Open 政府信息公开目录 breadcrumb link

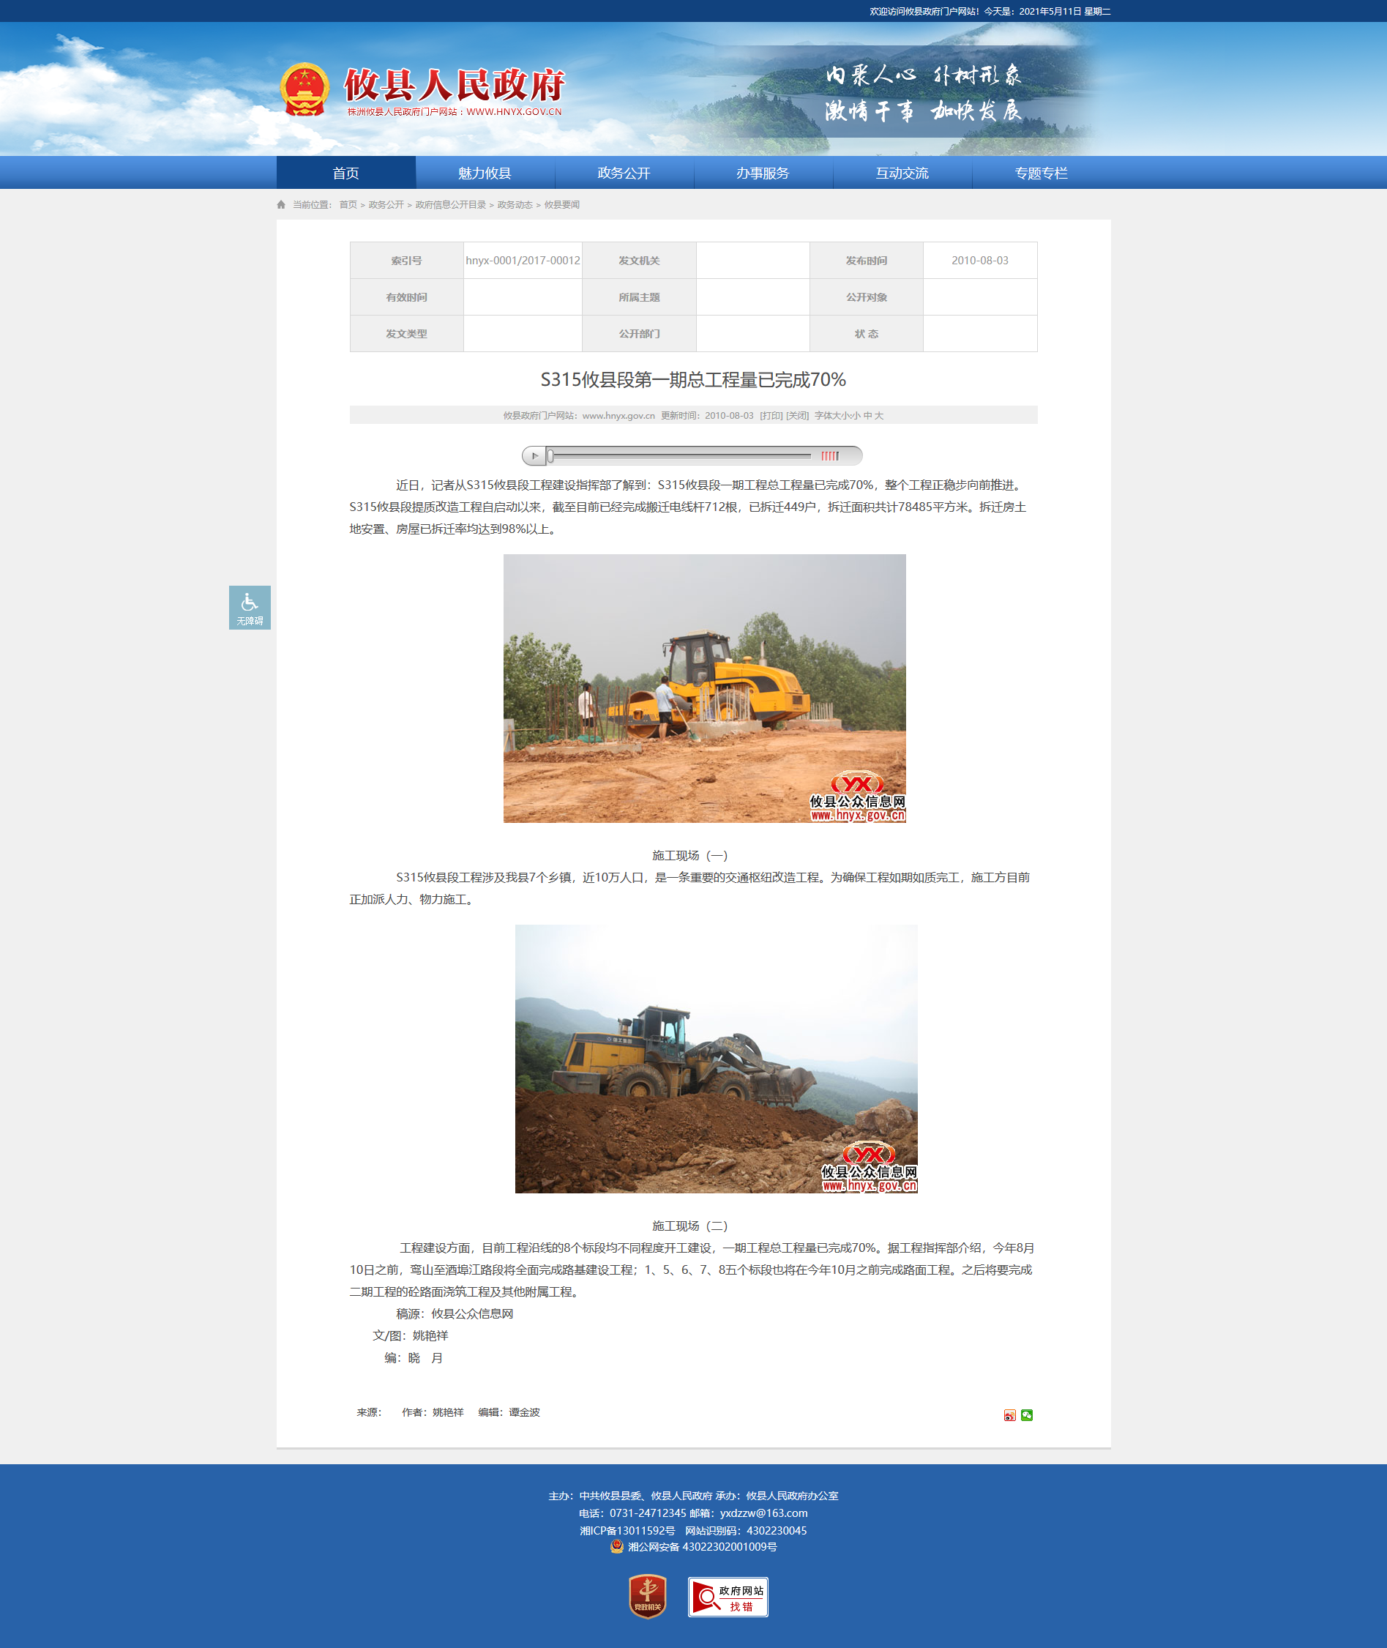click(451, 204)
